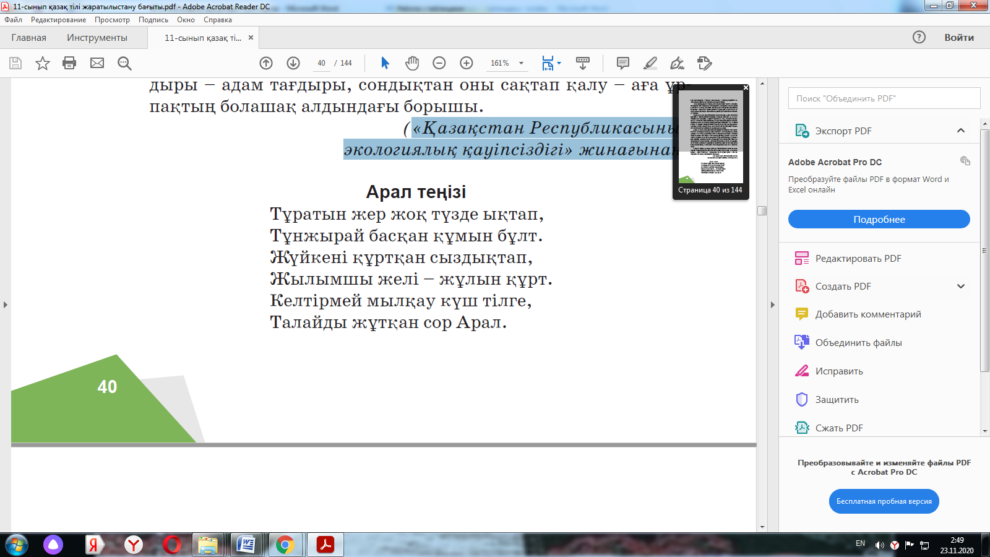Switch to the Инструменты tab
990x557 pixels.
point(97,38)
